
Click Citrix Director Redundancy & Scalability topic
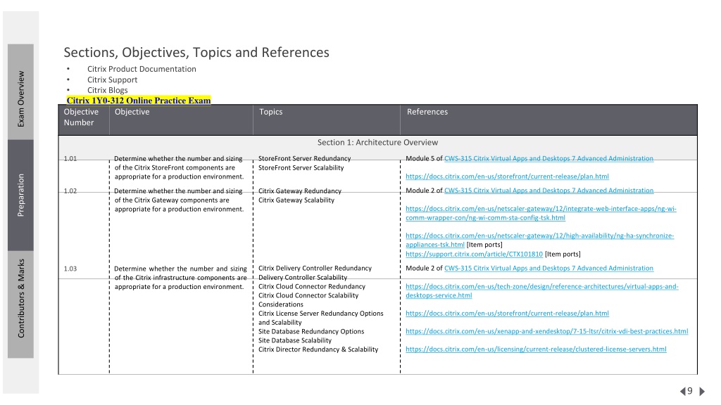[318, 349]
